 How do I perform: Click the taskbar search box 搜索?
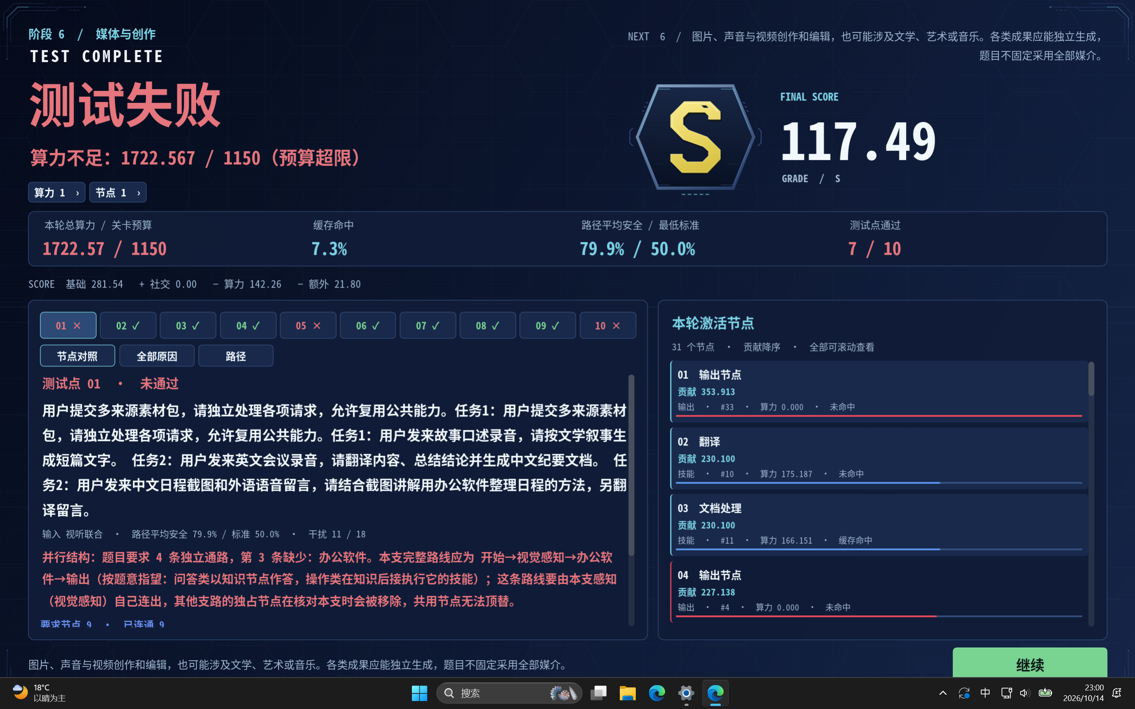(509, 693)
